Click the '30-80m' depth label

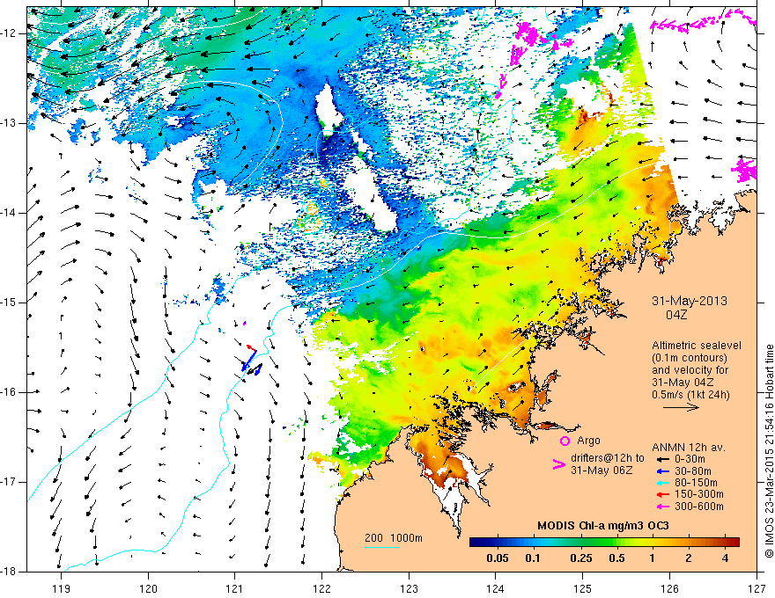693,471
